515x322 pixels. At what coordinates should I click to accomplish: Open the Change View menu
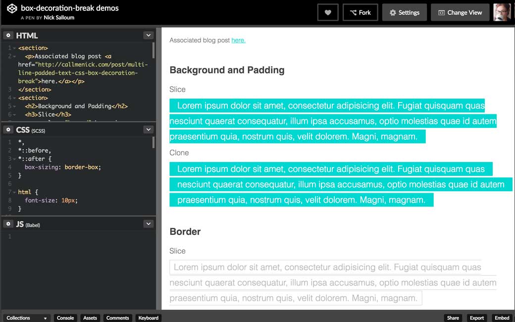tap(460, 12)
